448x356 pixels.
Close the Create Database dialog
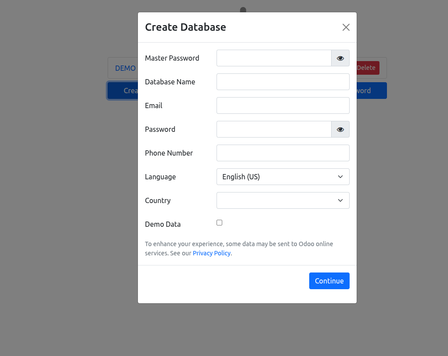pyautogui.click(x=346, y=27)
